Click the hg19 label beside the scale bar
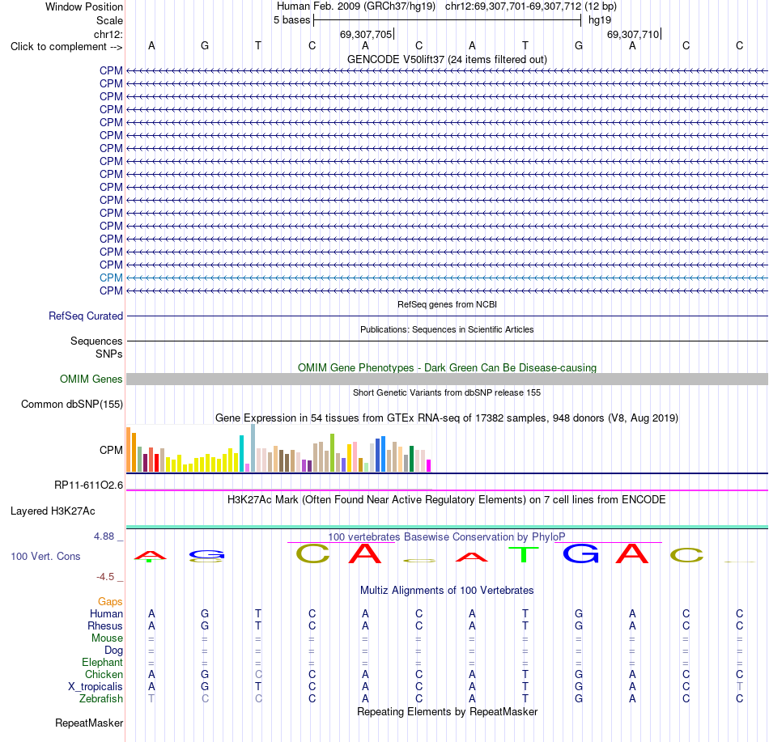 [x=600, y=20]
